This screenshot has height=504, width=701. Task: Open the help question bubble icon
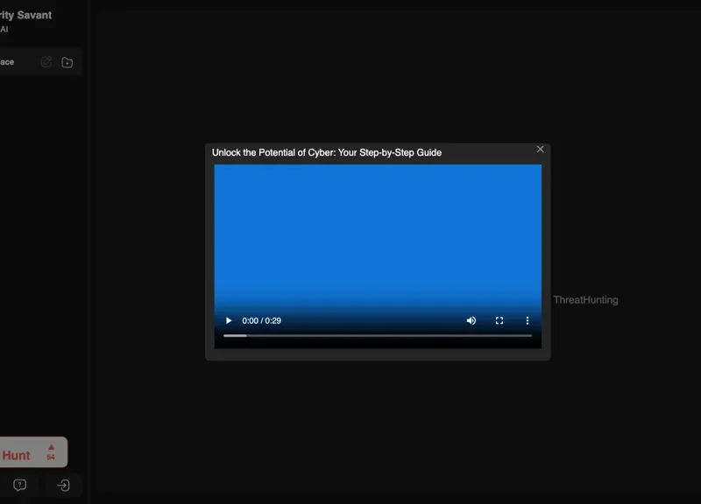coord(19,485)
